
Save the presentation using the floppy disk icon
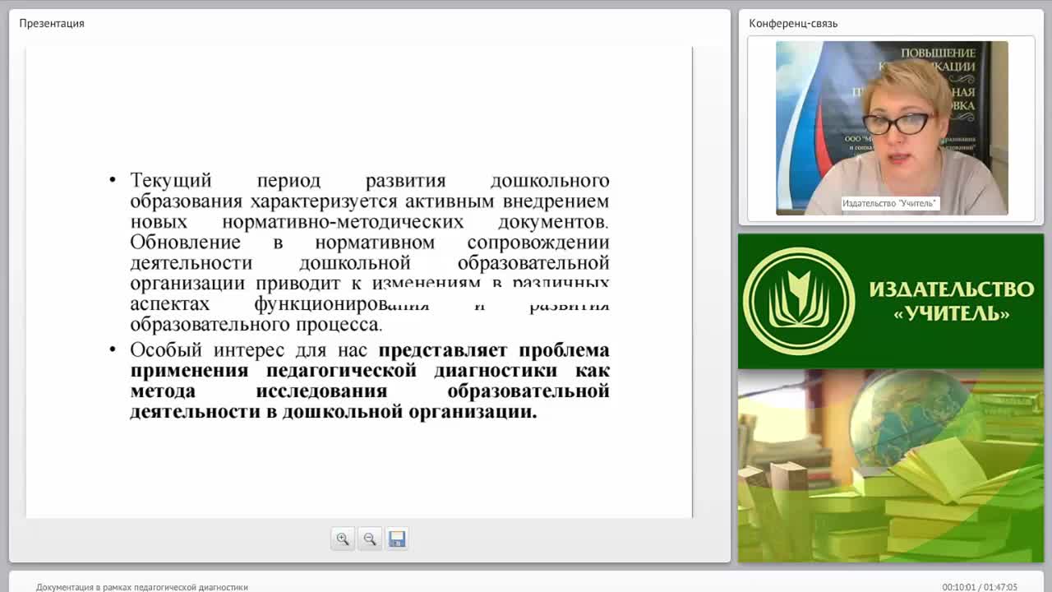tap(397, 539)
